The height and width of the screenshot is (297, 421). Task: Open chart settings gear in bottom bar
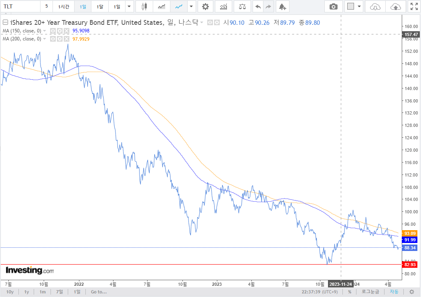pyautogui.click(x=412, y=292)
